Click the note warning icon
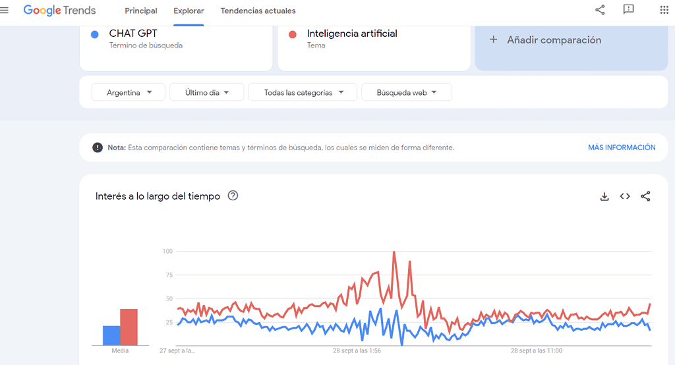Image resolution: width=675 pixels, height=365 pixels. point(98,148)
